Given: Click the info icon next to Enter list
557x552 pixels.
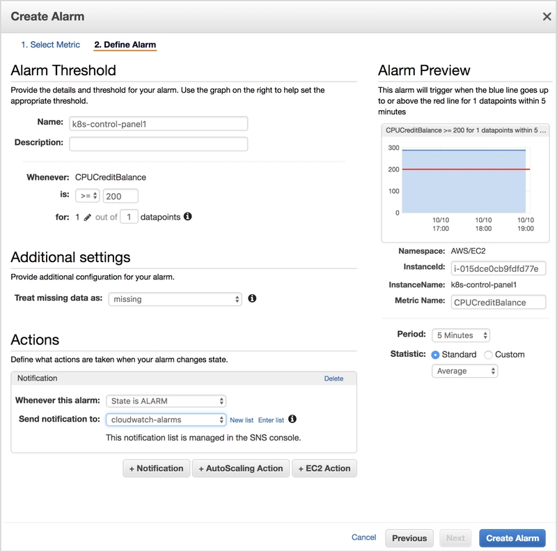Looking at the screenshot, I should coord(292,420).
